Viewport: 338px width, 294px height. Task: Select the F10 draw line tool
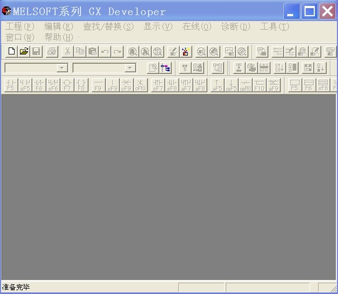tap(260, 85)
